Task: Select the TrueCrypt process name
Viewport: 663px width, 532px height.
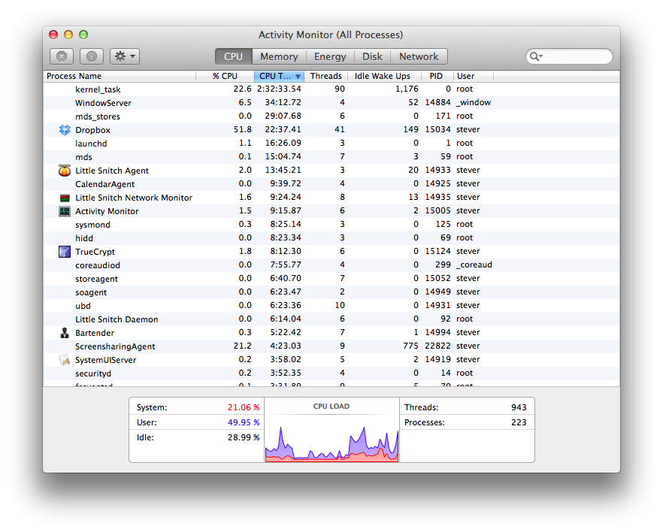Action: pyautogui.click(x=95, y=252)
